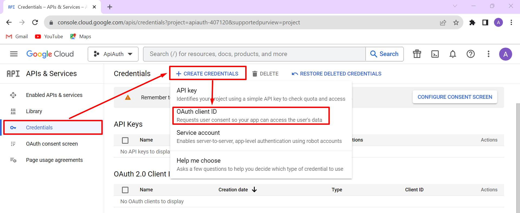This screenshot has width=520, height=213.
Task: Open a new browser tab
Action: [110, 7]
